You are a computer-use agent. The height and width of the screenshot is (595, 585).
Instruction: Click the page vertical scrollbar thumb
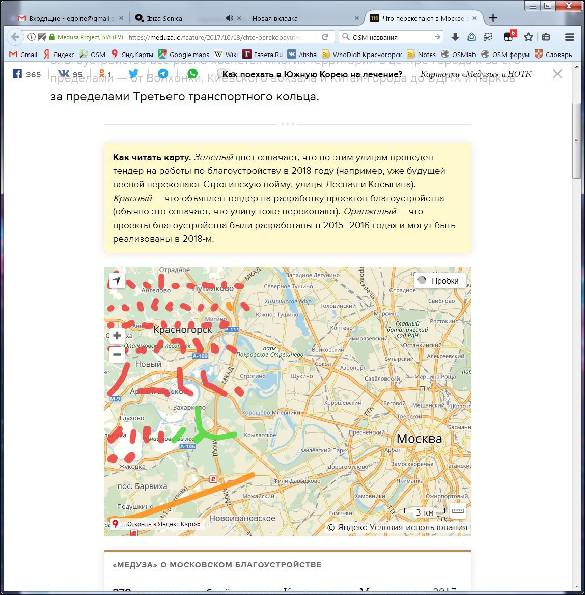click(577, 141)
